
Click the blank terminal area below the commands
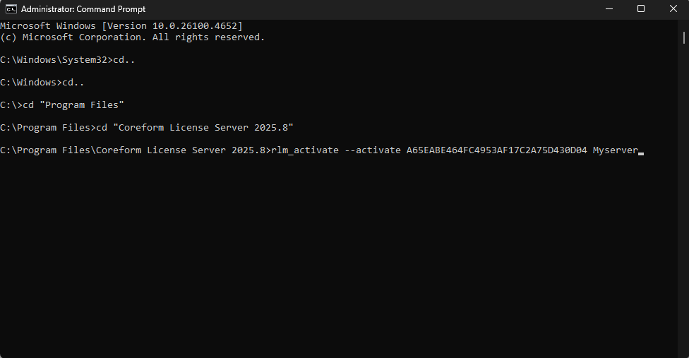338,255
